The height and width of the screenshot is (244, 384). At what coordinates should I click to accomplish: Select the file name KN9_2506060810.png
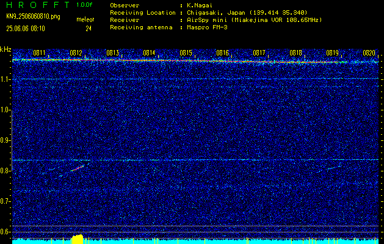[x=33, y=16]
